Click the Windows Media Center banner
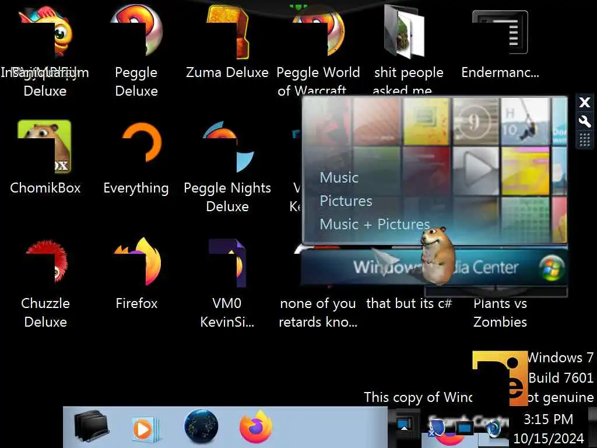Viewport: 597px width, 448px height. pyautogui.click(x=434, y=267)
